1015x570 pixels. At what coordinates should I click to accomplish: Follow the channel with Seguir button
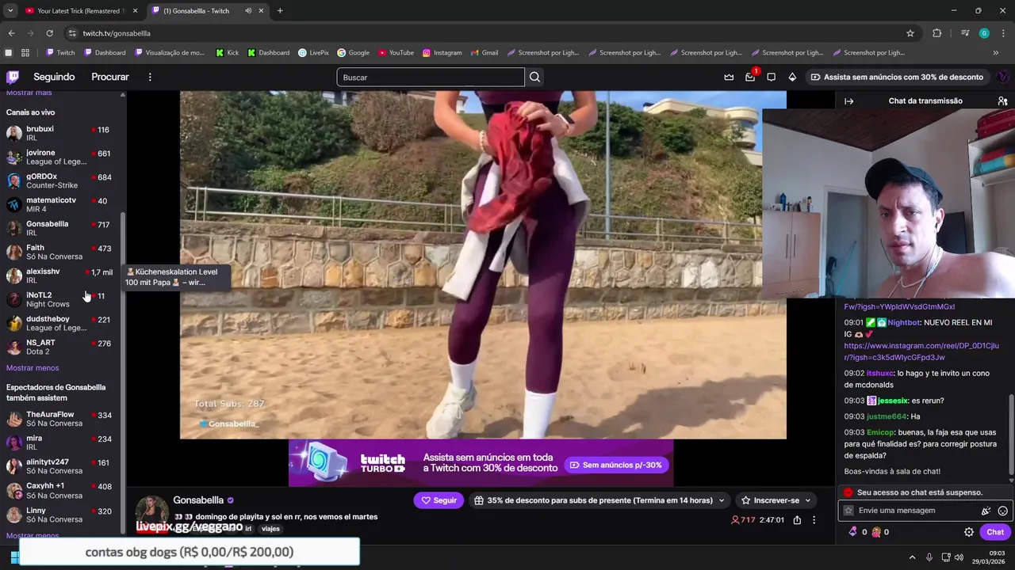pos(439,500)
